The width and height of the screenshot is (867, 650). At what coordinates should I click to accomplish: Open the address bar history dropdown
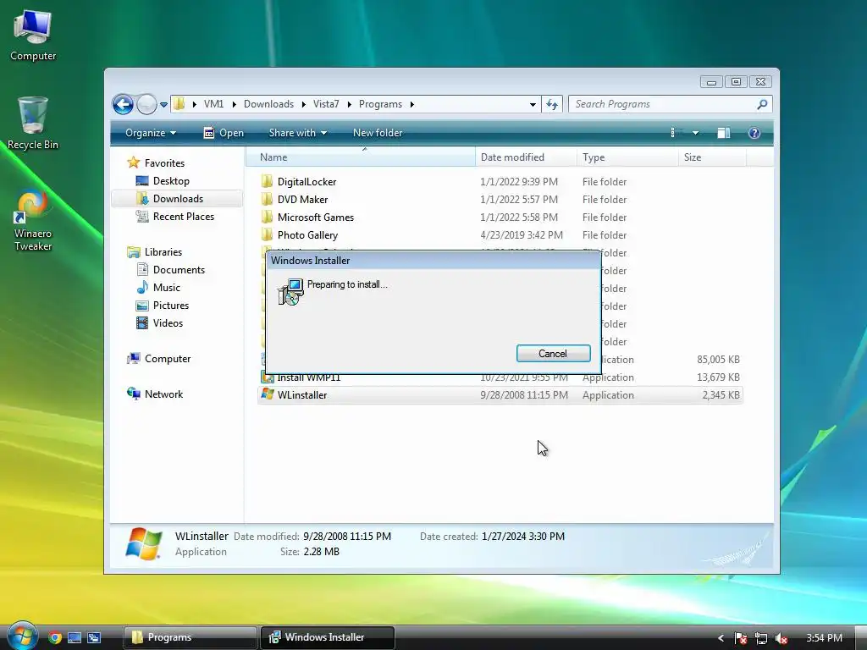click(x=533, y=104)
